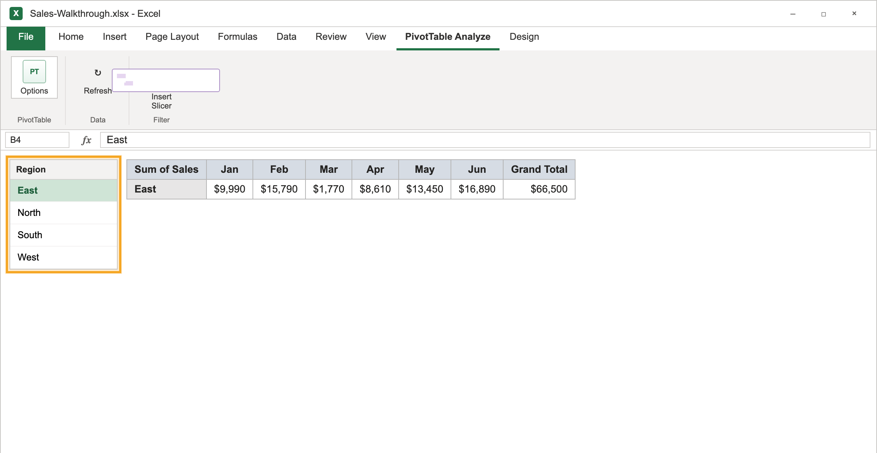877x453 pixels.
Task: Click the Sum of Sales header cell
Action: 167,170
